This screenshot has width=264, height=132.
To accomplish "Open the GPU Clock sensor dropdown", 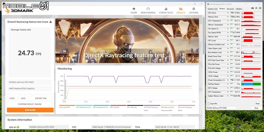I will (x=228, y=13).
